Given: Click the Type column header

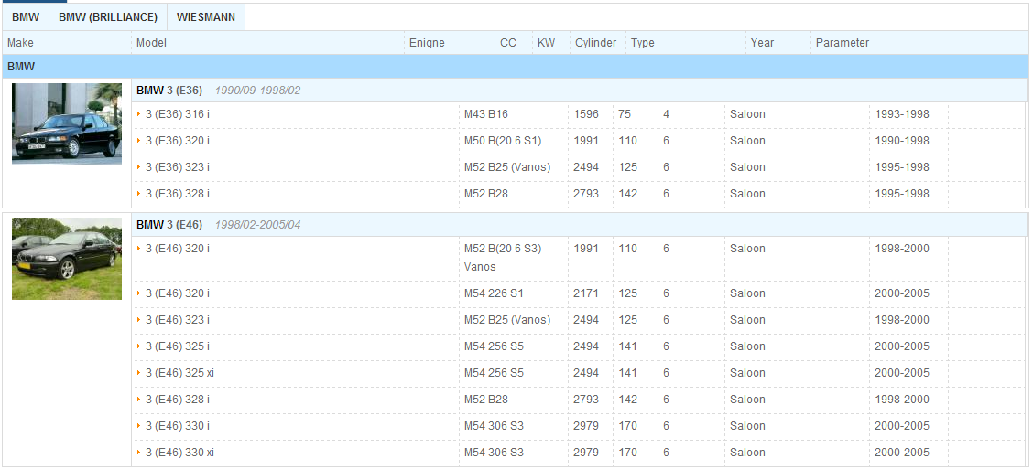Looking at the screenshot, I should (x=642, y=43).
